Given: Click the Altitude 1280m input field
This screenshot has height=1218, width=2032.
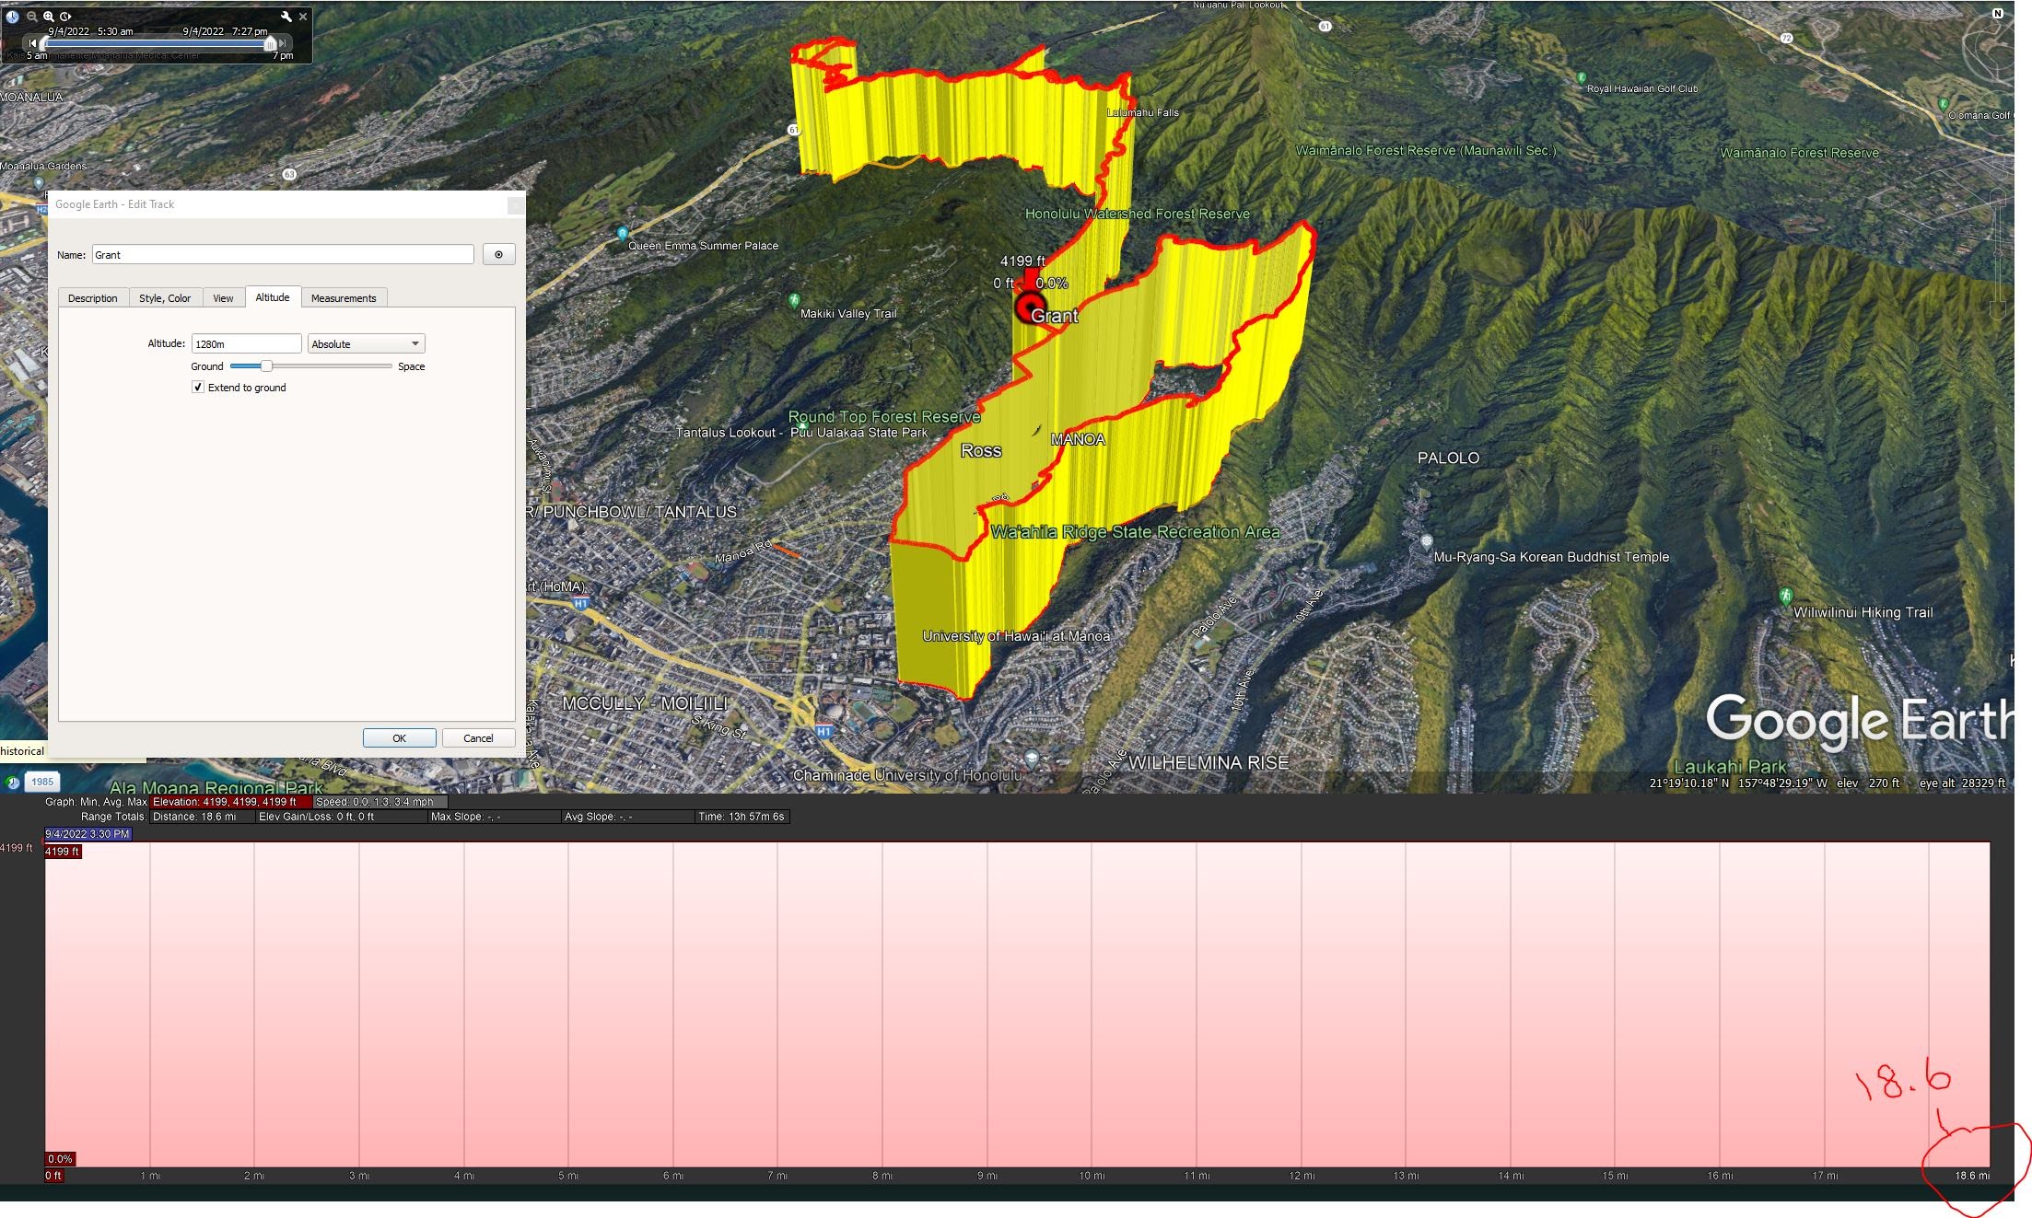Looking at the screenshot, I should [246, 344].
